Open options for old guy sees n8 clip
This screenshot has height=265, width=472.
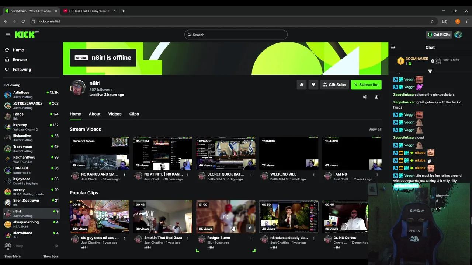(x=125, y=238)
